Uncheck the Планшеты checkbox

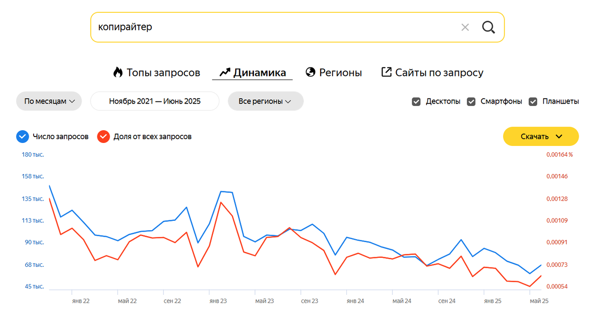(533, 102)
